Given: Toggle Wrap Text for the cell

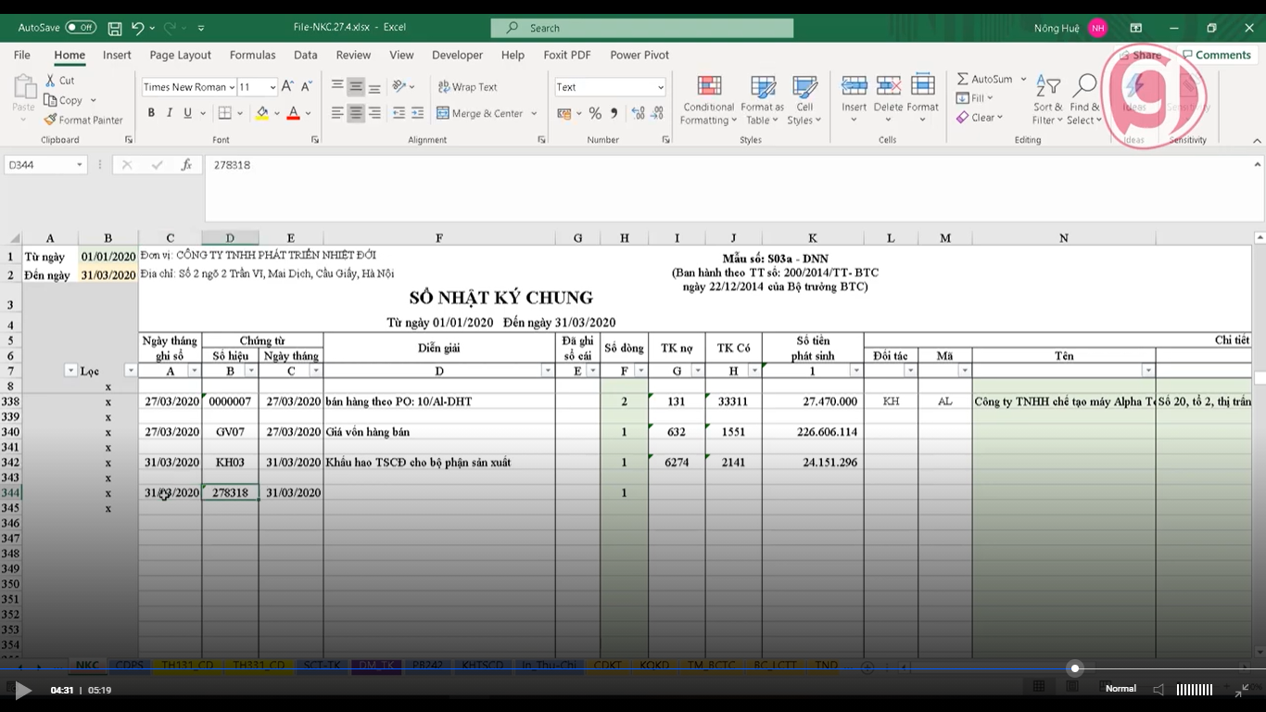Looking at the screenshot, I should tap(468, 87).
